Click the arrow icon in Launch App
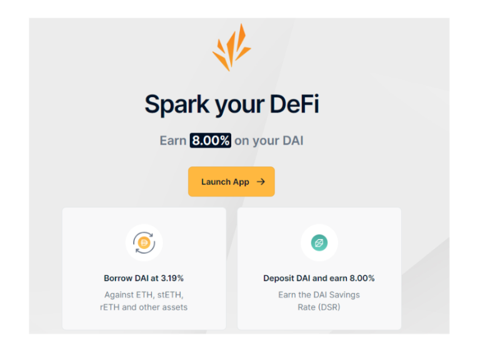The width and height of the screenshot is (480, 346). 261,181
